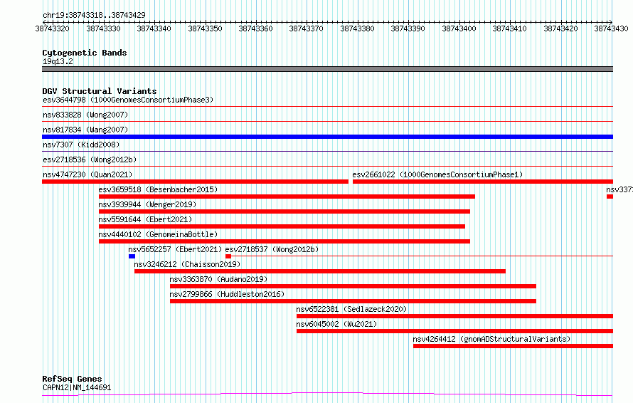Select nsv3246212 (Chaisson2019) label

[x=187, y=264]
